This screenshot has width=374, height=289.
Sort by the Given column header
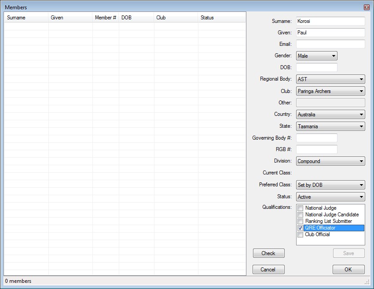pos(70,18)
